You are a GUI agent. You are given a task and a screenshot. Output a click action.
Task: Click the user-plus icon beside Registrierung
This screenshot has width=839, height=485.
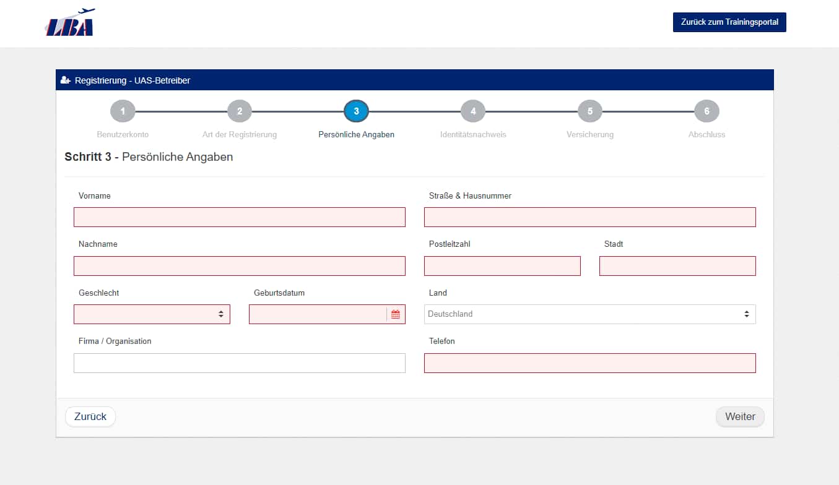(66, 80)
